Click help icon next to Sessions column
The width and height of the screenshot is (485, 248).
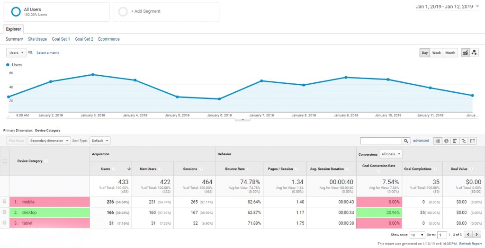(x=201, y=169)
